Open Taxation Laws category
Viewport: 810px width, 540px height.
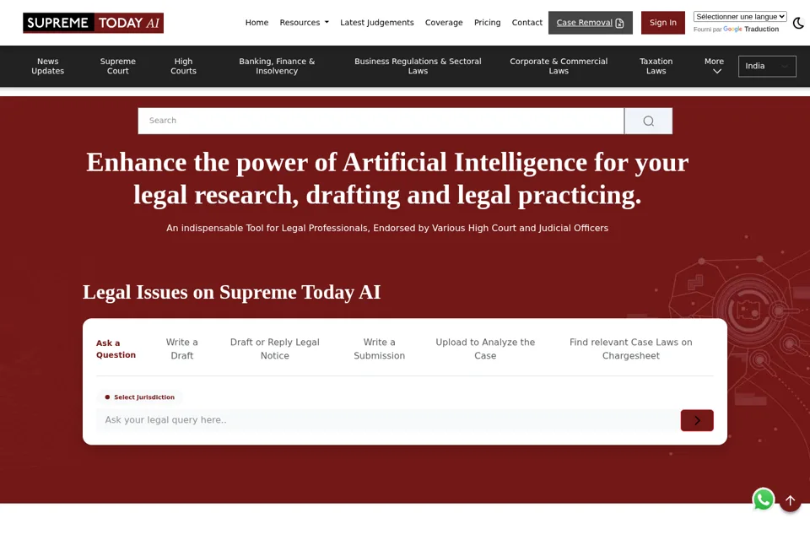pos(656,66)
